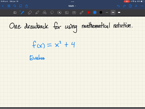Toggle the read-only mode icon
Screen dimensions: 145x109
point(15,12)
